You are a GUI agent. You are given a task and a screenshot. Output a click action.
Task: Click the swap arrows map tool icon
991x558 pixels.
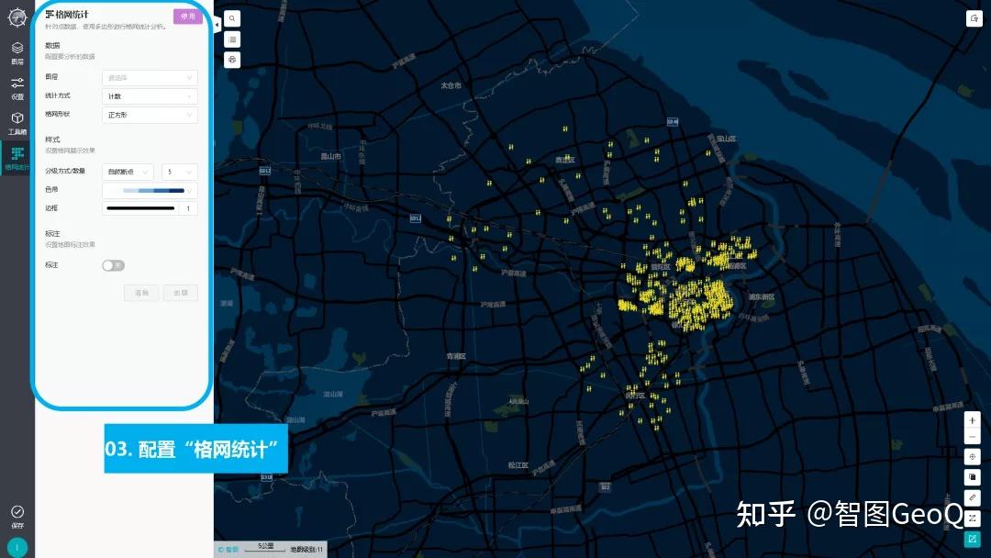(972, 519)
